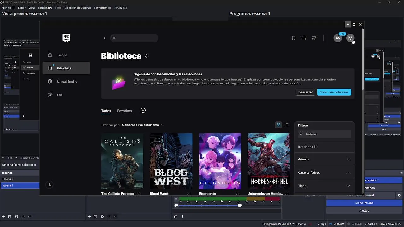This screenshot has width=404, height=227.
Task: Select the Favoritos tab
Action: tap(124, 111)
